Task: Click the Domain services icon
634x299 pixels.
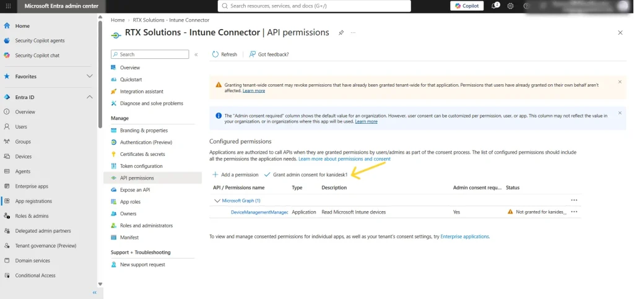Action: point(6,261)
